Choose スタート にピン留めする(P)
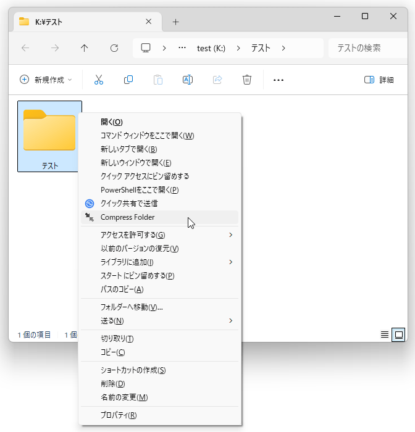The height and width of the screenshot is (432, 415). point(159,275)
